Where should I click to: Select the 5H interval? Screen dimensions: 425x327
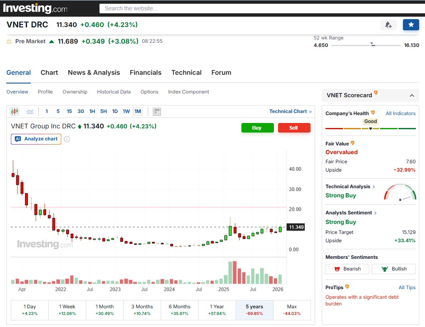pos(104,111)
